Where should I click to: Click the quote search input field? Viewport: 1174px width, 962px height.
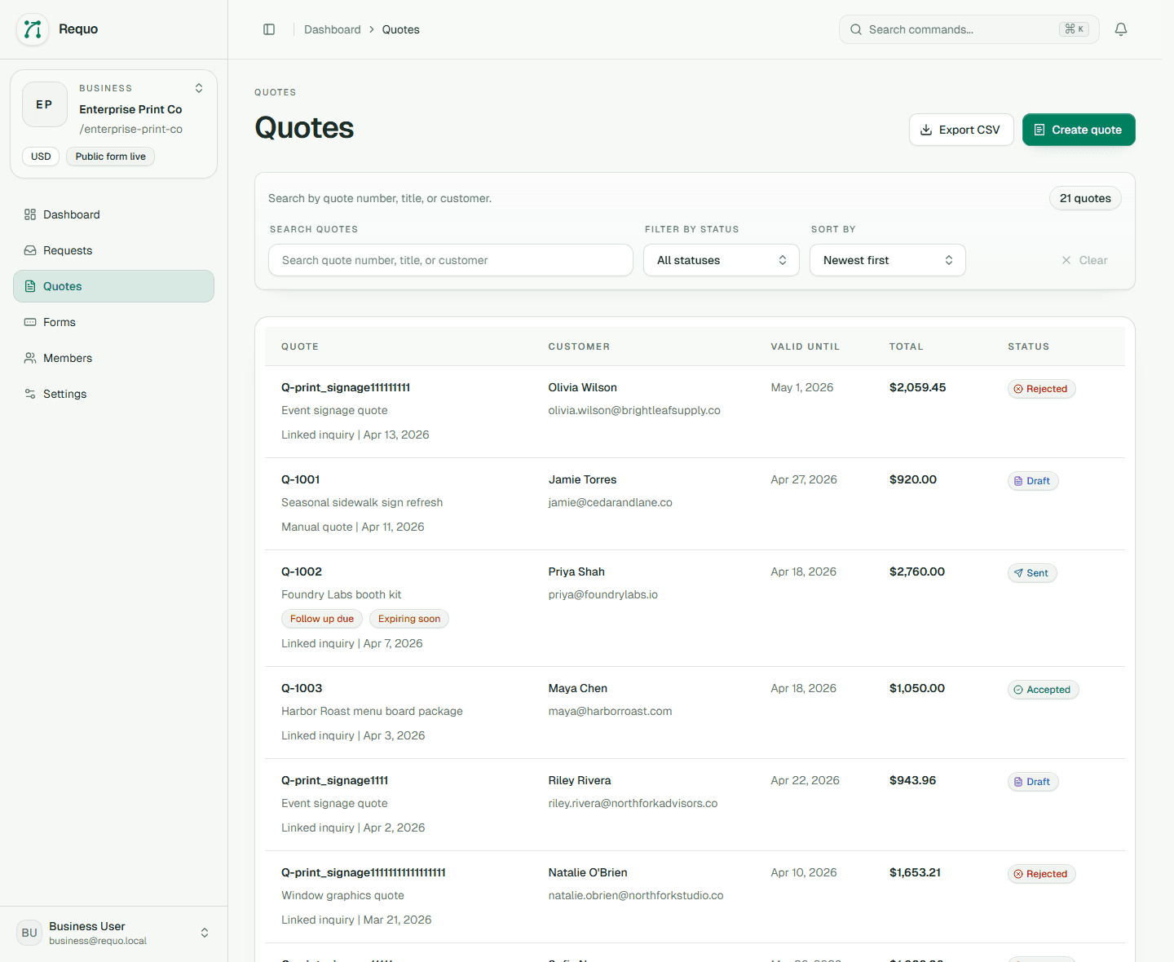pos(450,260)
